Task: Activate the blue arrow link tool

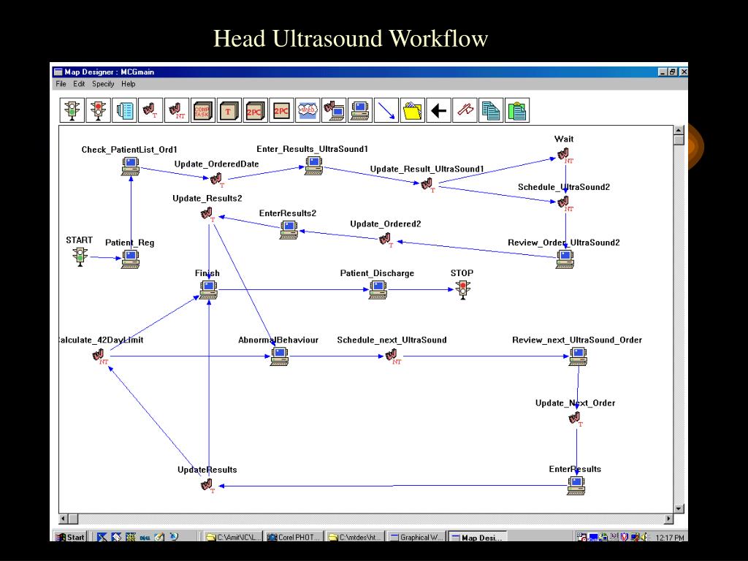Action: point(386,110)
